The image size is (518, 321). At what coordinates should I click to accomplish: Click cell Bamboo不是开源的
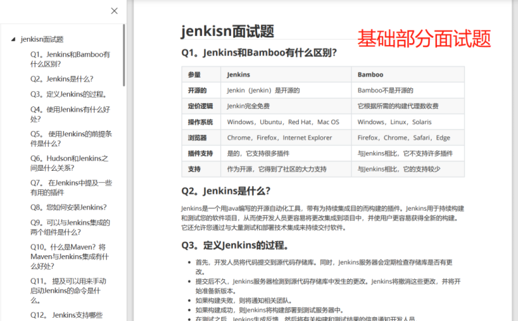tap(408, 90)
